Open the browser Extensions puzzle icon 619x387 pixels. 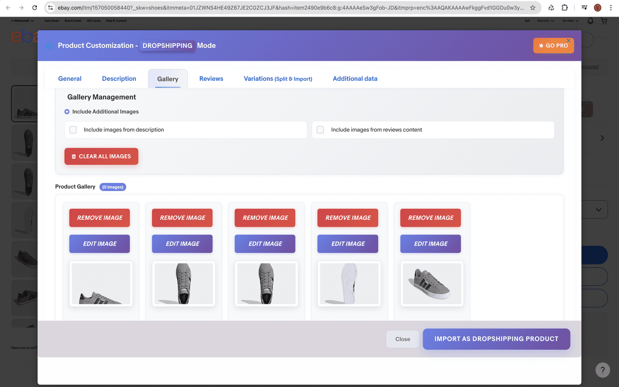point(566,8)
